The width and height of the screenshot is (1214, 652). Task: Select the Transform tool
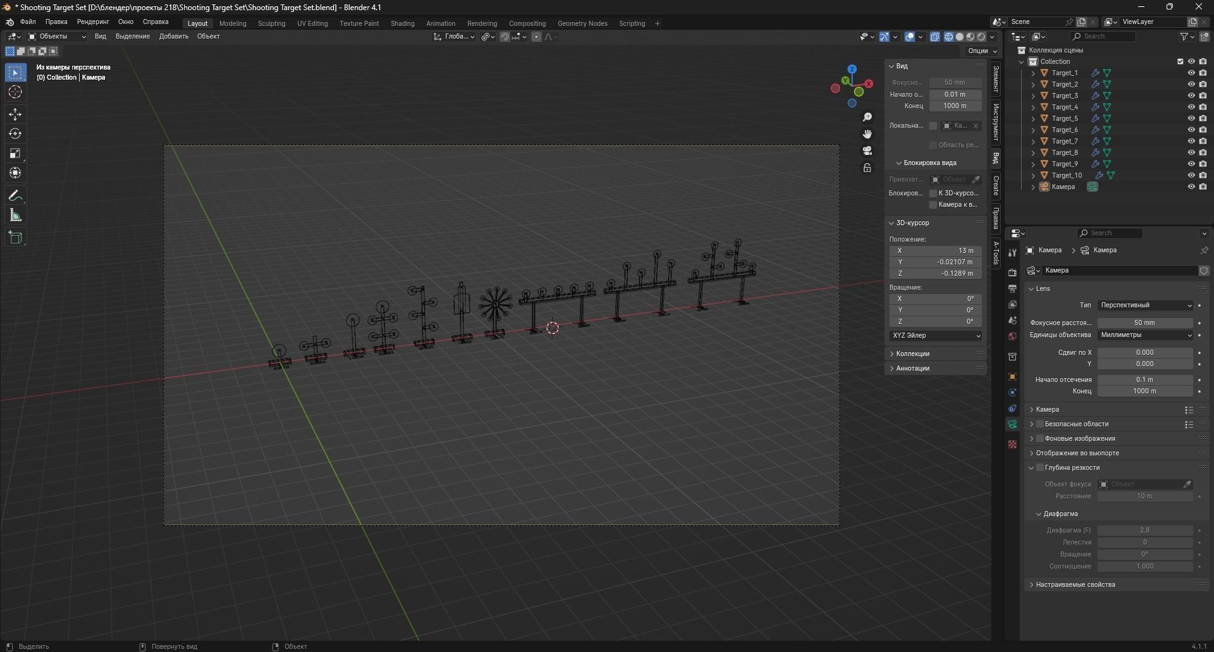pyautogui.click(x=15, y=173)
